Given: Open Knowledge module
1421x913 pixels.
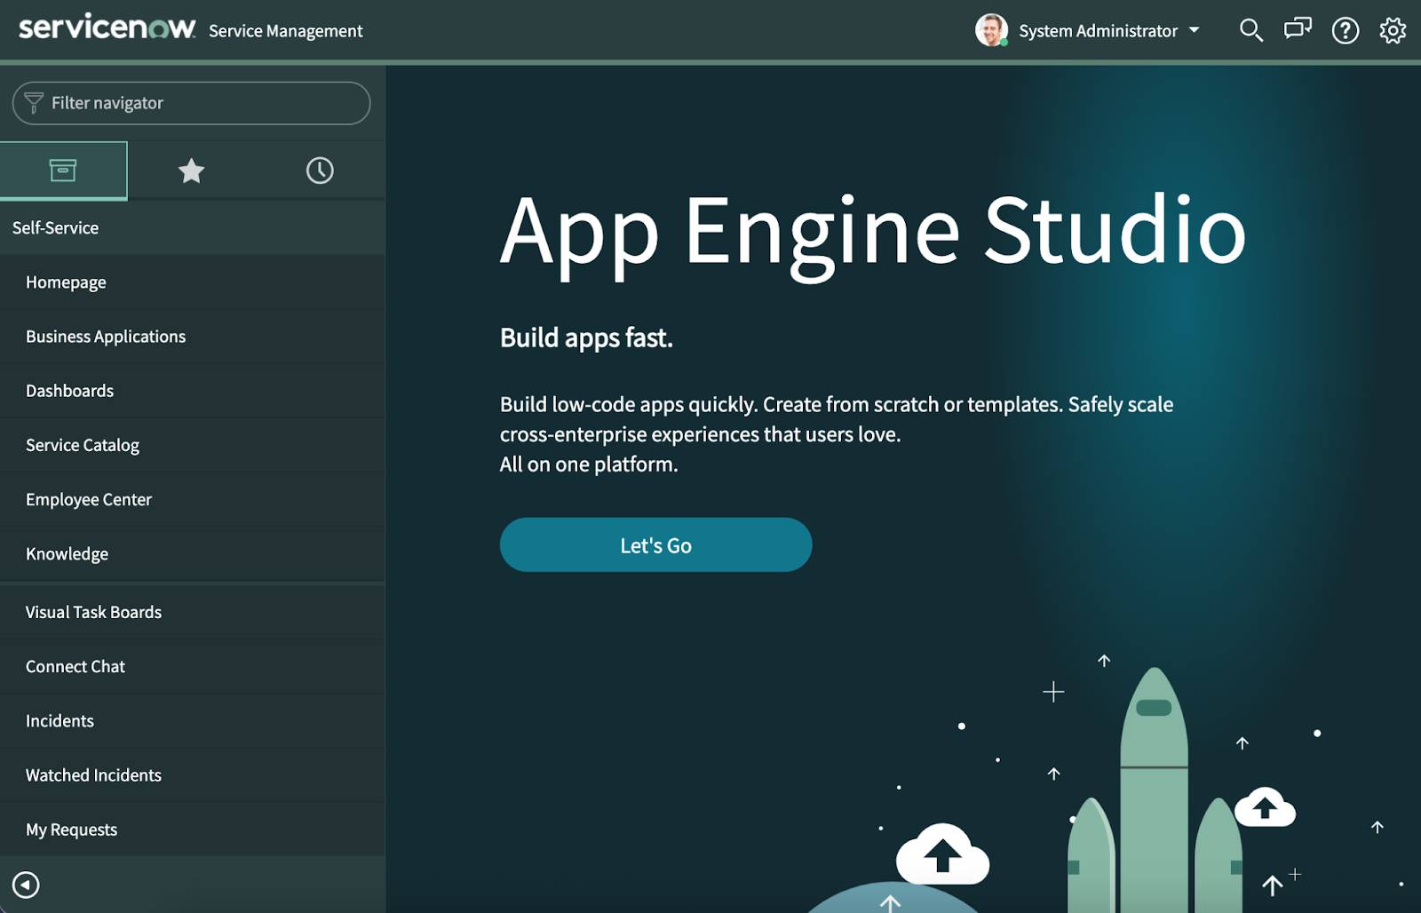Looking at the screenshot, I should coord(192,553).
